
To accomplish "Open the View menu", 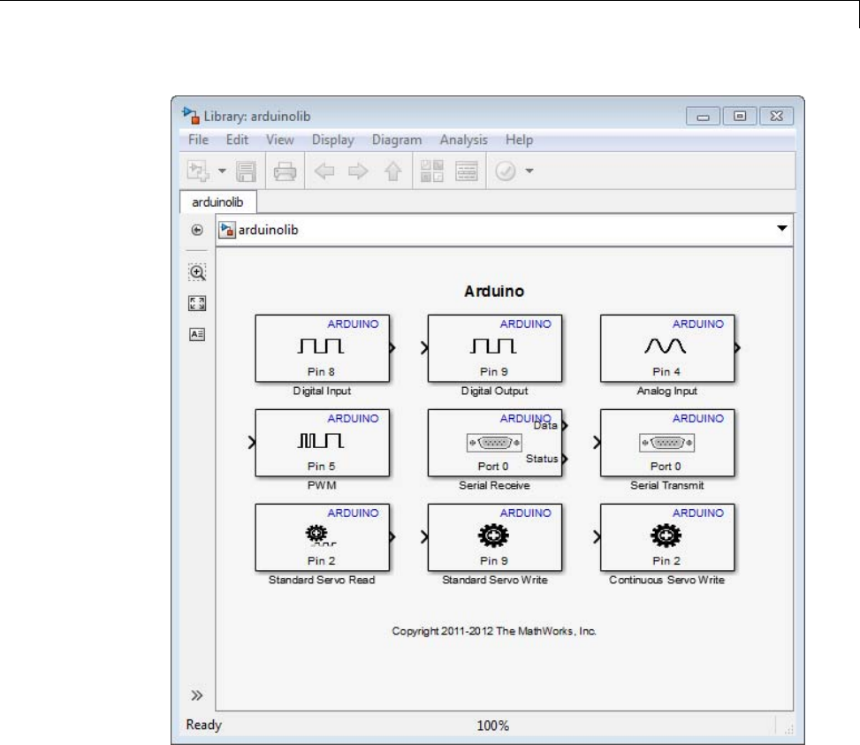I will click(279, 140).
